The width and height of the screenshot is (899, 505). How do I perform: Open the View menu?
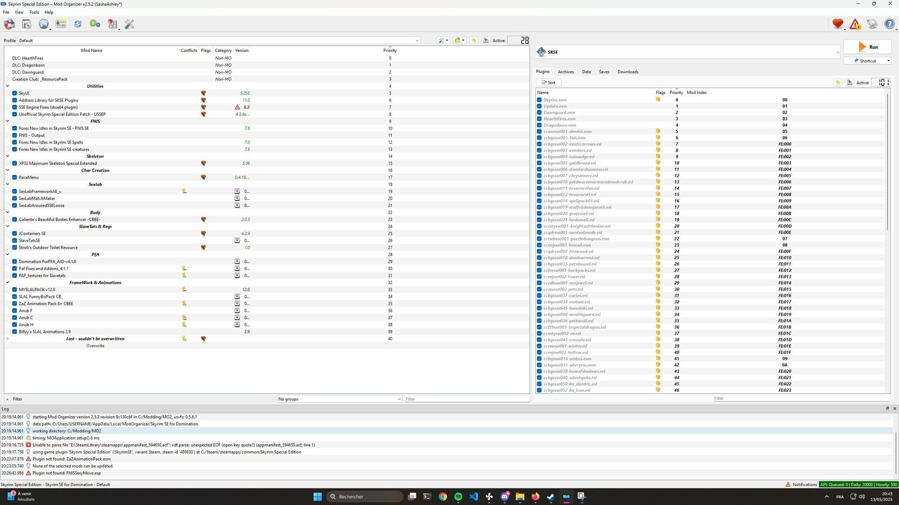19,12
